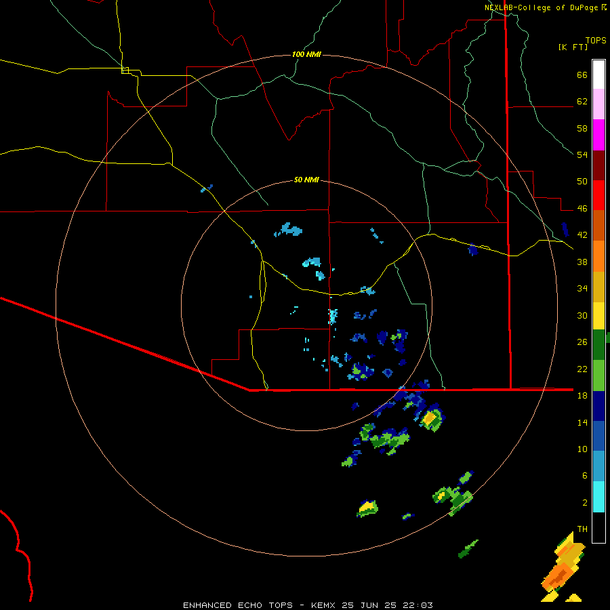Screen dimensions: 610x610
Task: Click the 14 legend value
Action: tap(582, 422)
